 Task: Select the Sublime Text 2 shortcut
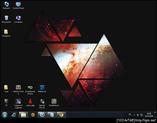point(18,90)
